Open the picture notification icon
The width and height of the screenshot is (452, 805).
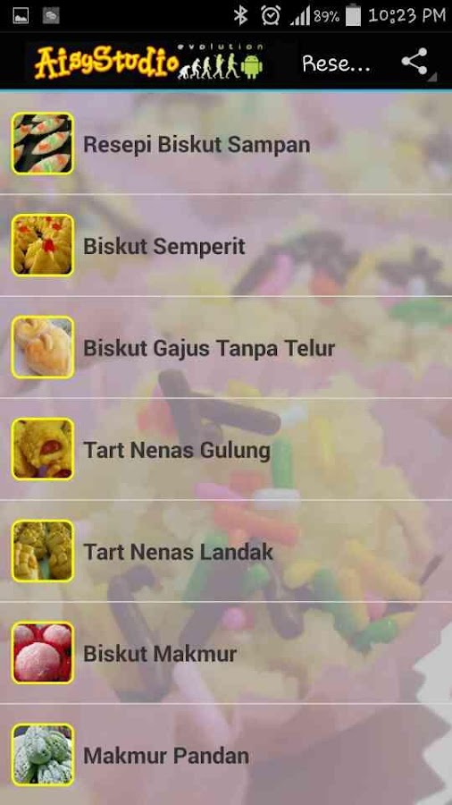[x=21, y=15]
